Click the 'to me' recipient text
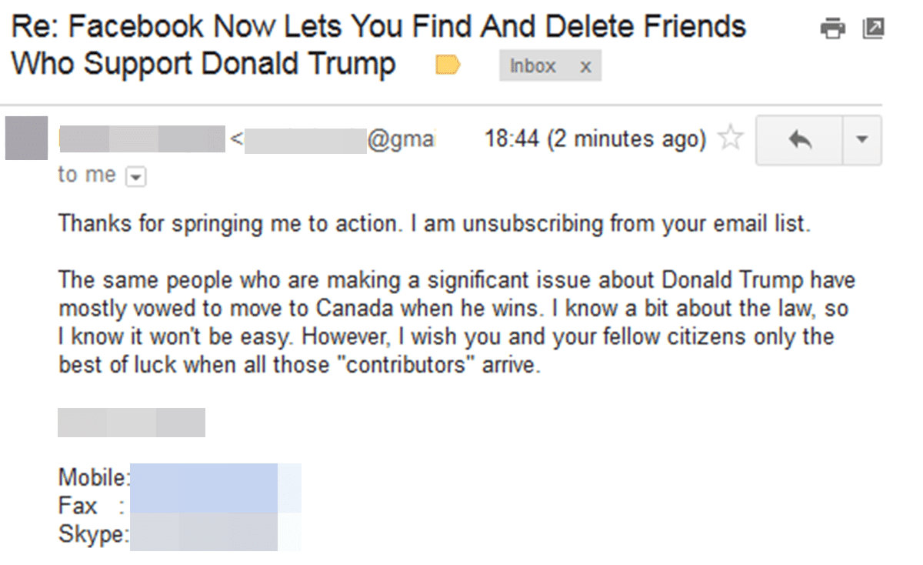Screen dimensions: 923x565 [87, 176]
